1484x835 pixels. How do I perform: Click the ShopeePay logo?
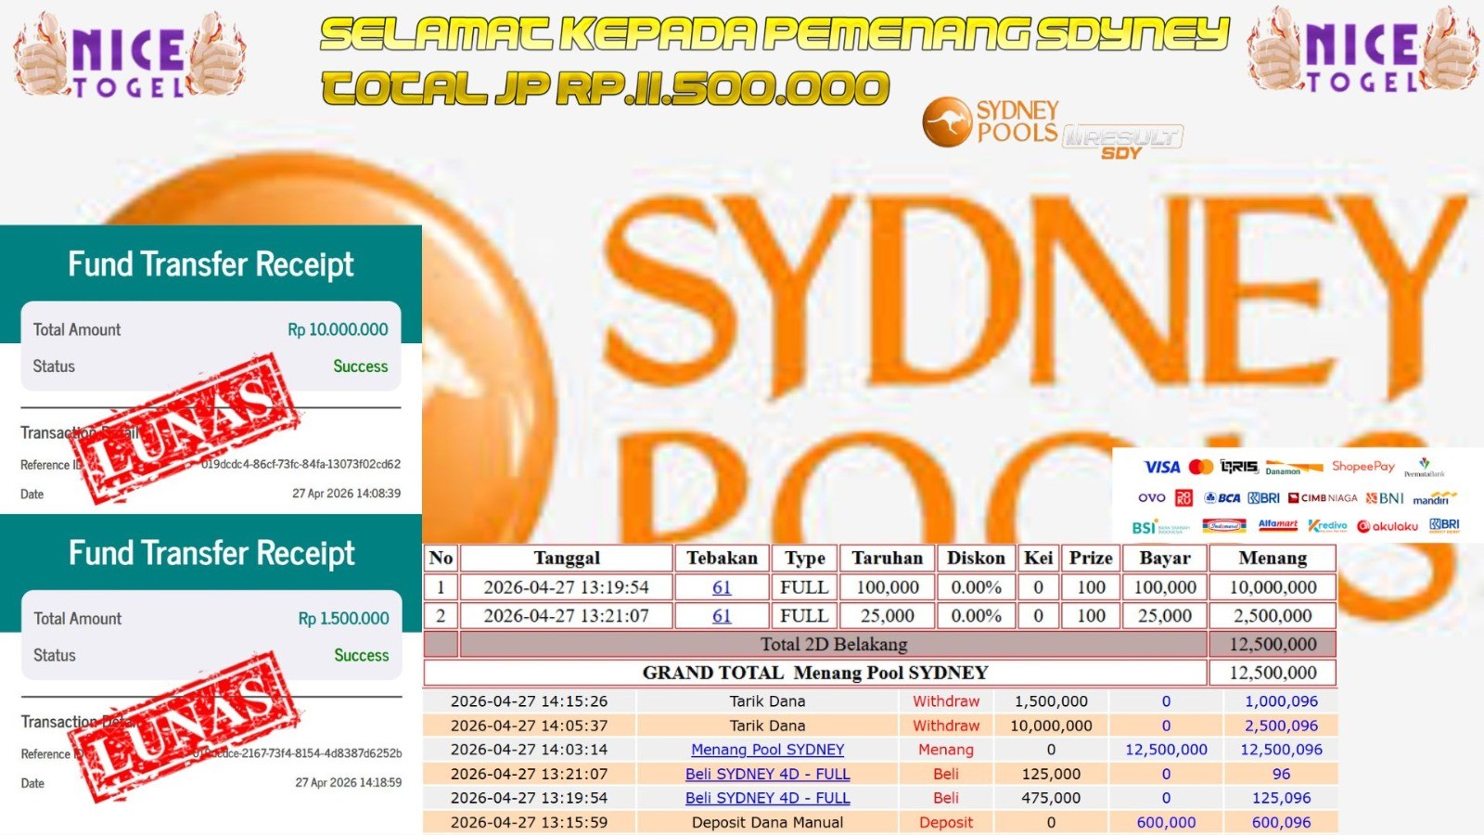tap(1362, 467)
